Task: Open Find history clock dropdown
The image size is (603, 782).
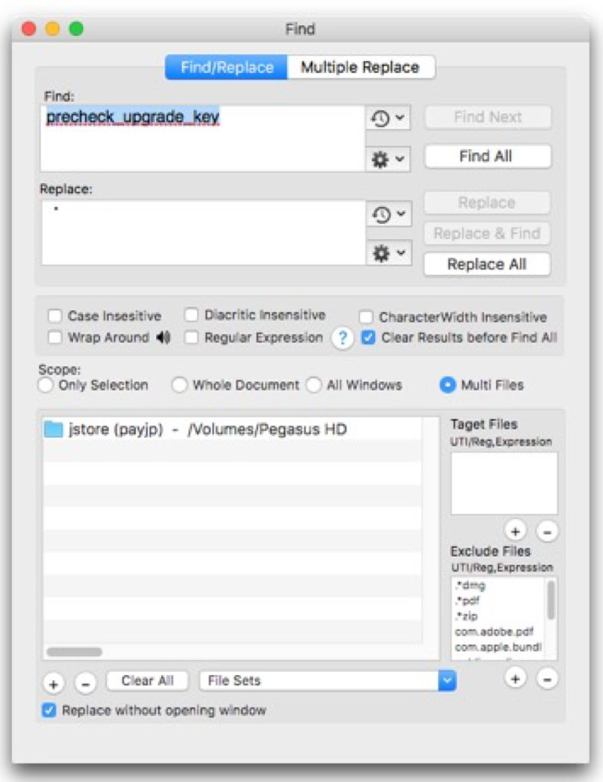Action: pos(388,119)
